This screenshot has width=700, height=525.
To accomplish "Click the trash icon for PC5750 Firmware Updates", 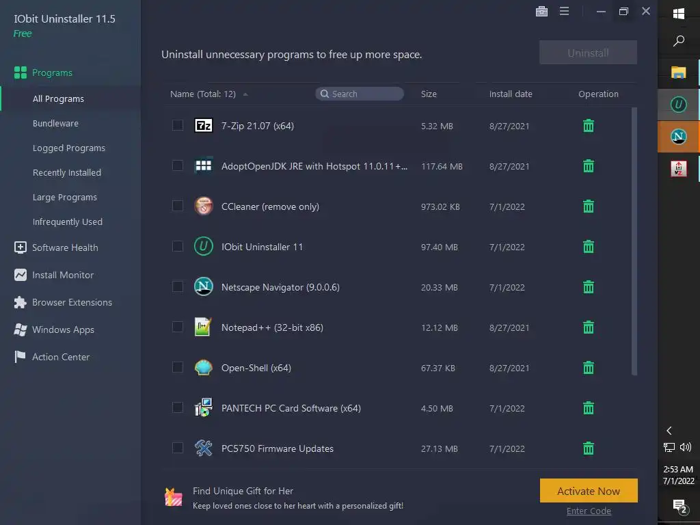I will pos(589,448).
